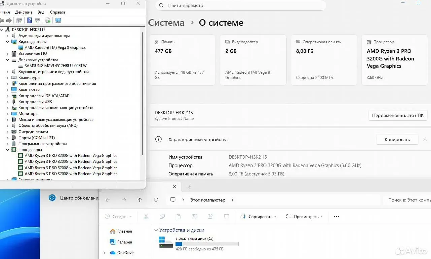This screenshot has width=431, height=259.
Task: Click the Share icon in File Explorer toolbar
Action: point(210,217)
